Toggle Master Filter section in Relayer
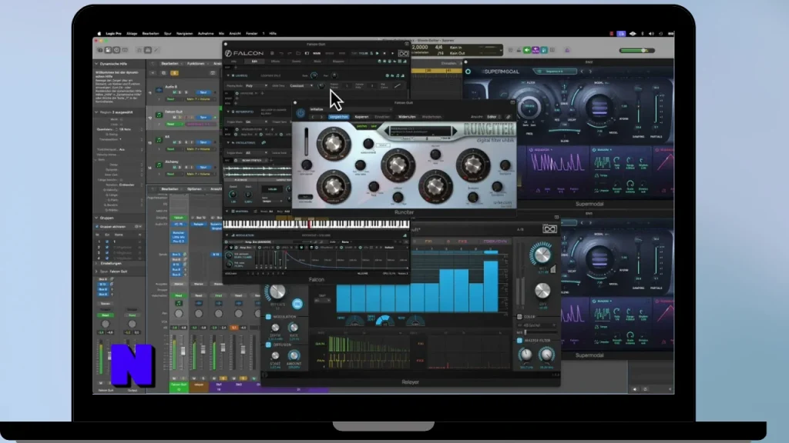Screen dimensions: 789x443 520,341
